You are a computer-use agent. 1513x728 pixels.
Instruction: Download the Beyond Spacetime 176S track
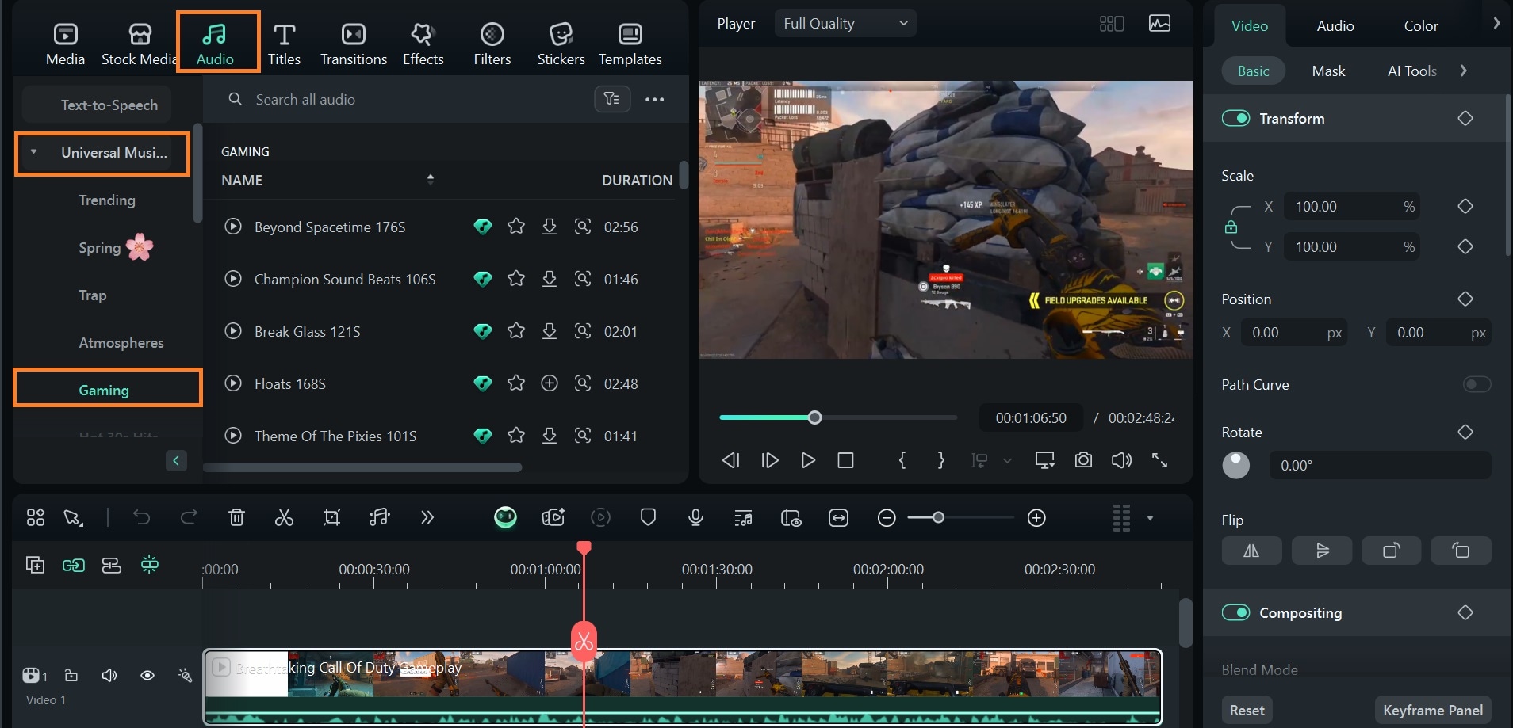pos(549,227)
